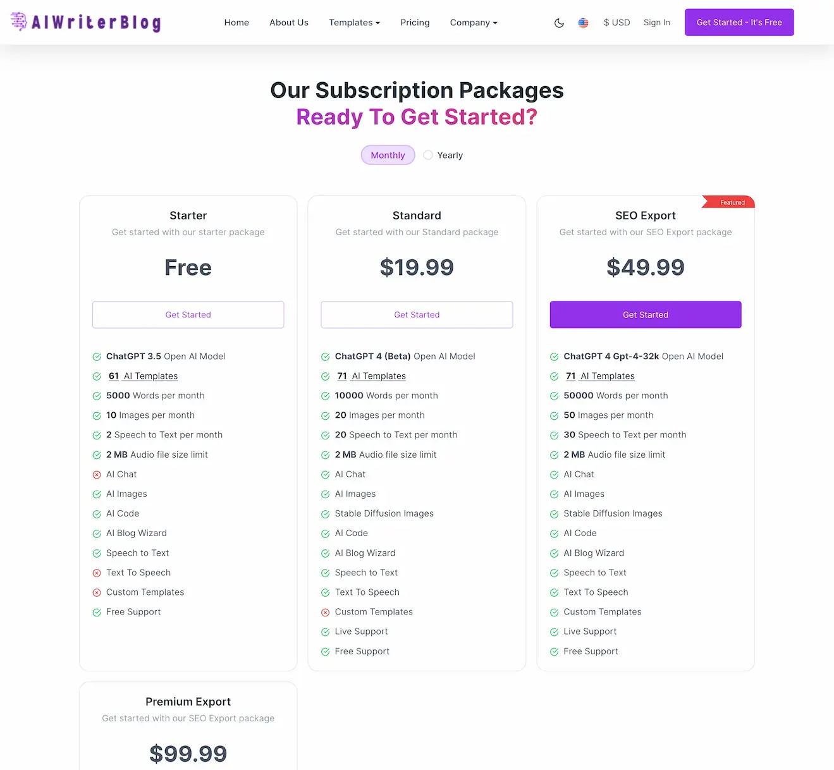834x770 pixels.
Task: Go to the Pricing menu item
Action: coord(415,22)
